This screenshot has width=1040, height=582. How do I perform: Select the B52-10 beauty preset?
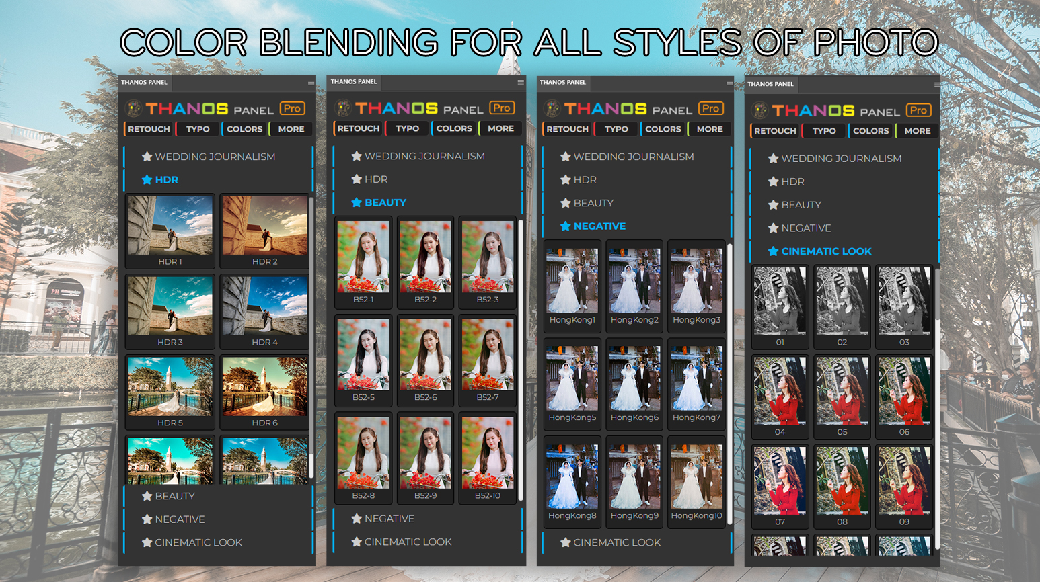[488, 458]
